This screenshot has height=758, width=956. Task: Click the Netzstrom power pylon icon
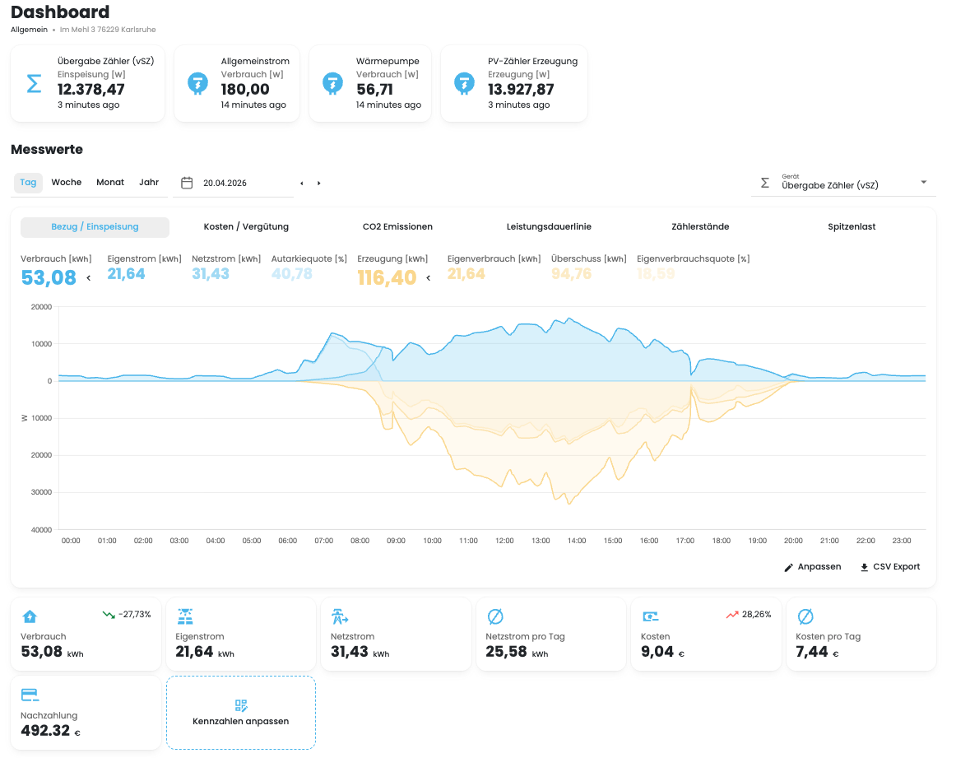click(x=340, y=616)
